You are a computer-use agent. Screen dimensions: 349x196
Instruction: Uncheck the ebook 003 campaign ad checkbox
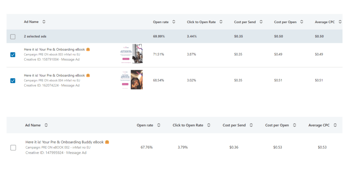point(13,54)
